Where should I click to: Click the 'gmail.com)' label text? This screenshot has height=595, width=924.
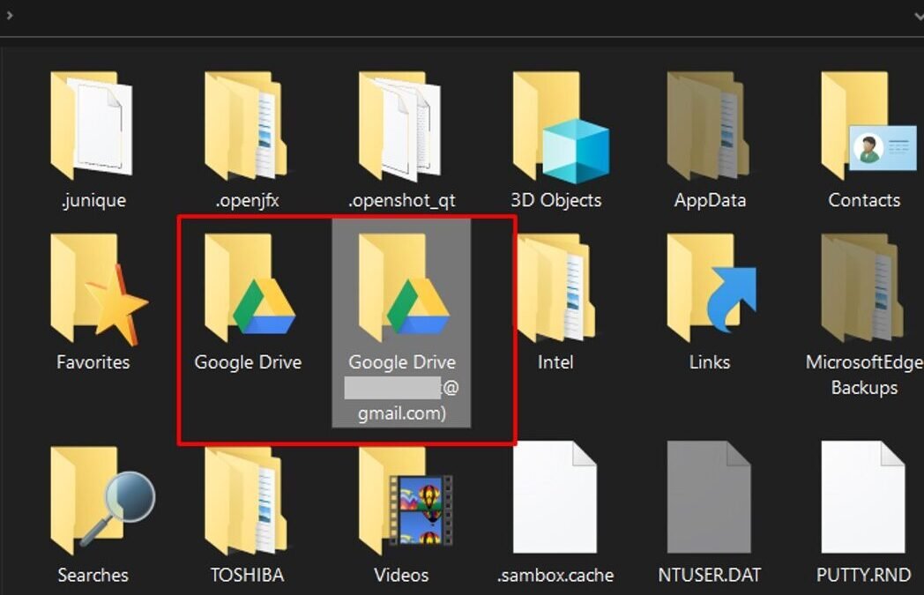(x=402, y=413)
